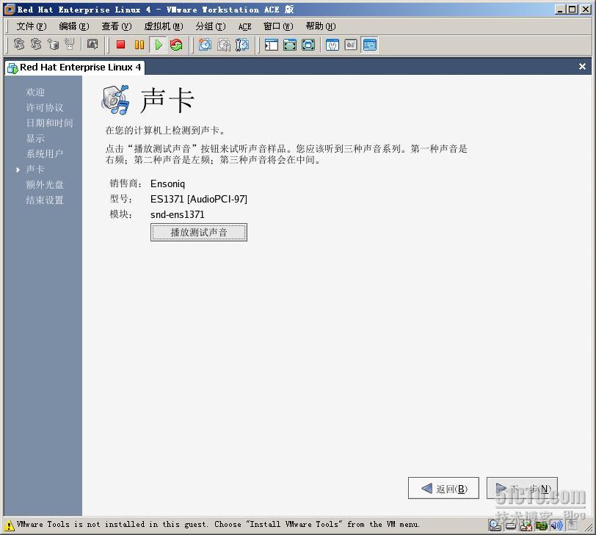The height and width of the screenshot is (535, 596).
Task: Maximize the VMware Workstation window
Action: coord(572,10)
